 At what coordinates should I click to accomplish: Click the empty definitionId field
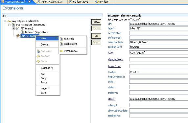click(x=158, y=38)
